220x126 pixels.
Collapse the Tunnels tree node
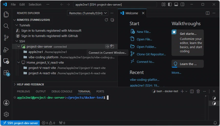[x=17, y=25]
